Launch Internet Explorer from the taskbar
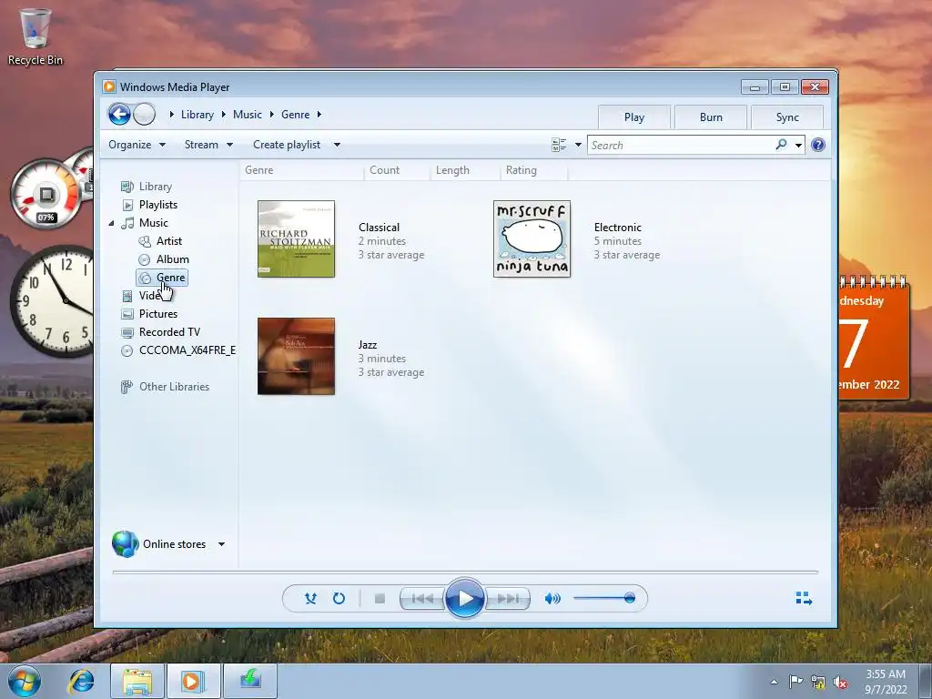The height and width of the screenshot is (699, 932). [81, 681]
